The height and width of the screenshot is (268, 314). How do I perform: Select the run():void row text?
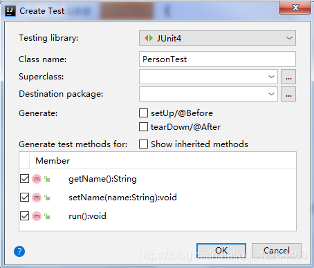[x=87, y=216]
